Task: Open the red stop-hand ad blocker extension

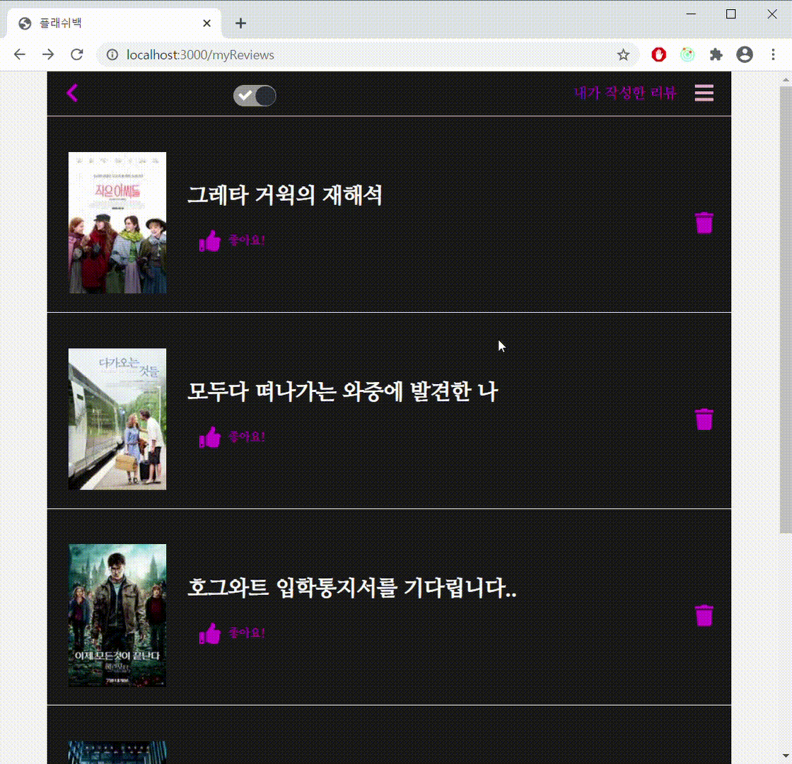Action: click(x=658, y=54)
